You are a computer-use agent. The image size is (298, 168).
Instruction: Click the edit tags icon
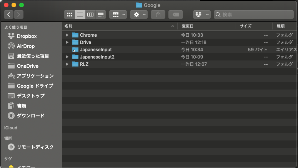(176, 15)
